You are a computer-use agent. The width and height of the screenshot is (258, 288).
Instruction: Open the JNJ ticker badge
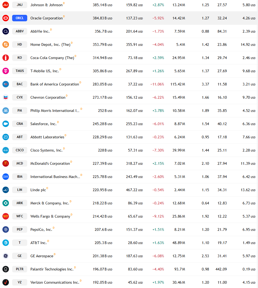click(x=20, y=5)
